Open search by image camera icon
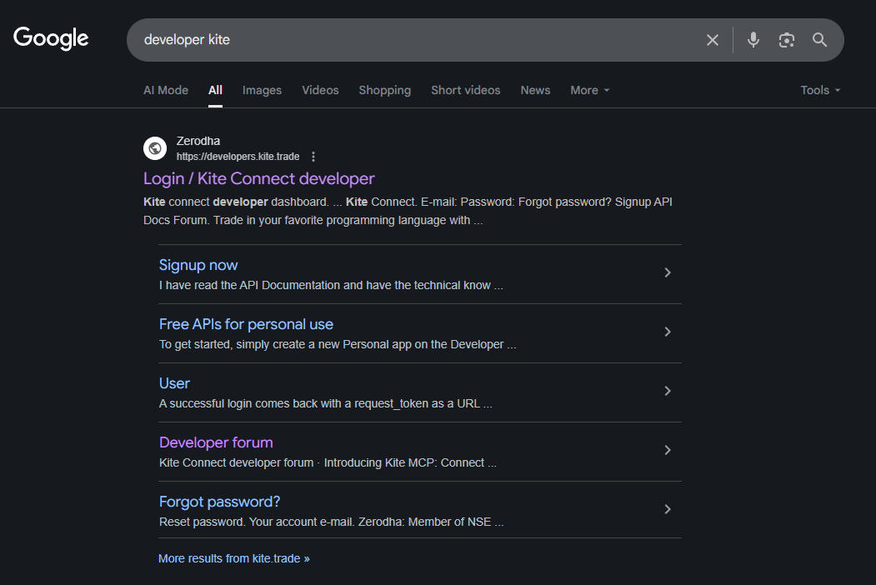 [x=786, y=40]
